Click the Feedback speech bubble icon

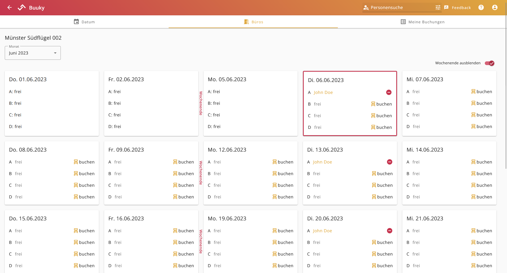tap(446, 7)
